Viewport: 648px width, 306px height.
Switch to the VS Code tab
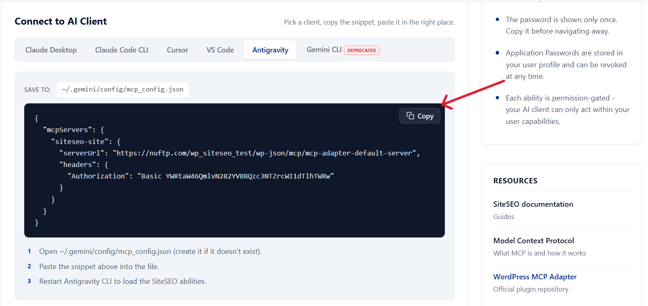pos(220,50)
